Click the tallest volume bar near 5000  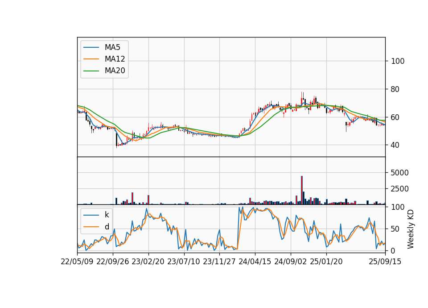302,190
